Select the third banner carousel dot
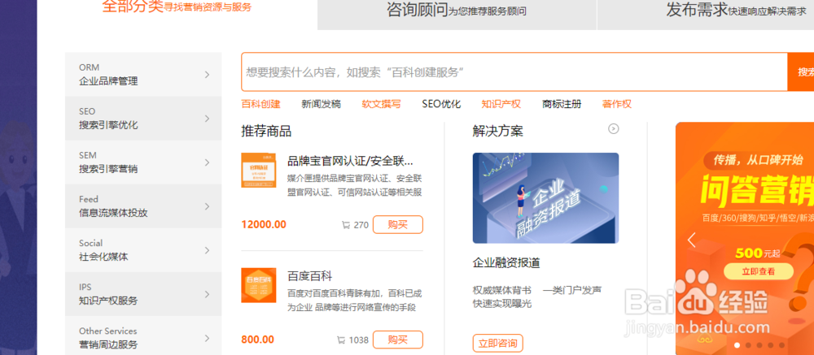 759,345
